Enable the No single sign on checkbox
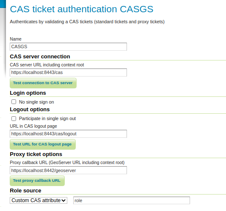The image size is (226, 211). pos(14,102)
